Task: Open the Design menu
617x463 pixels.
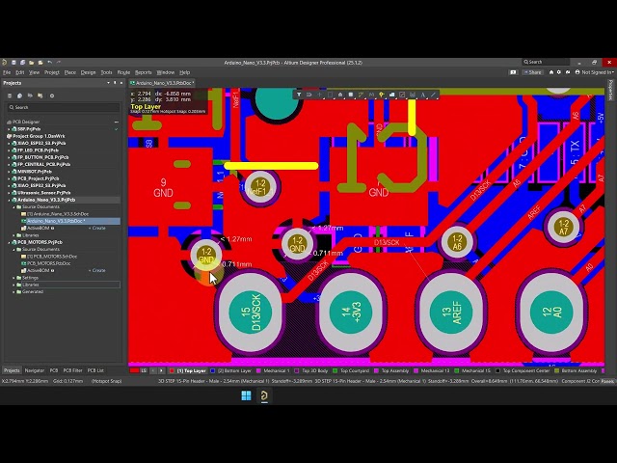Action: pos(88,72)
